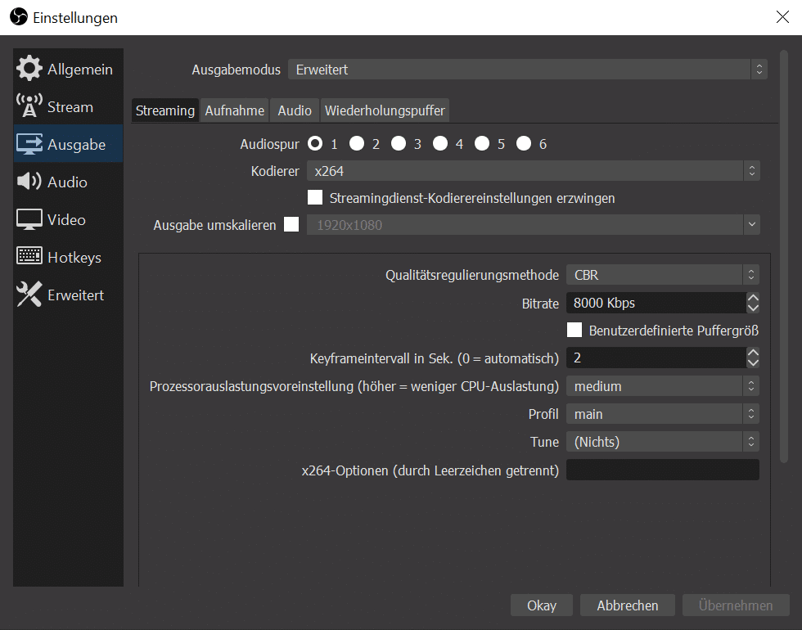This screenshot has height=630, width=802.
Task: Click the x264-Optionen text field
Action: tap(662, 470)
